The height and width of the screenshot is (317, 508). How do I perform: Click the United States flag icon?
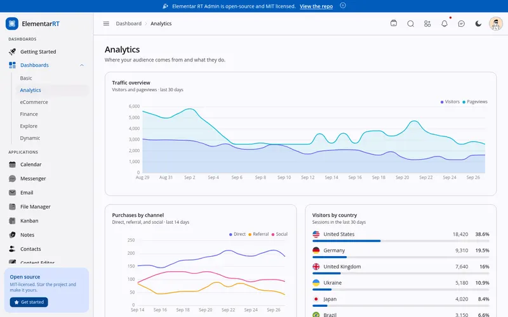coord(316,234)
